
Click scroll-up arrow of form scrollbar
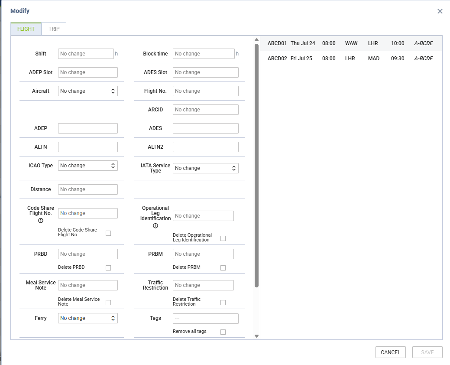(256, 40)
